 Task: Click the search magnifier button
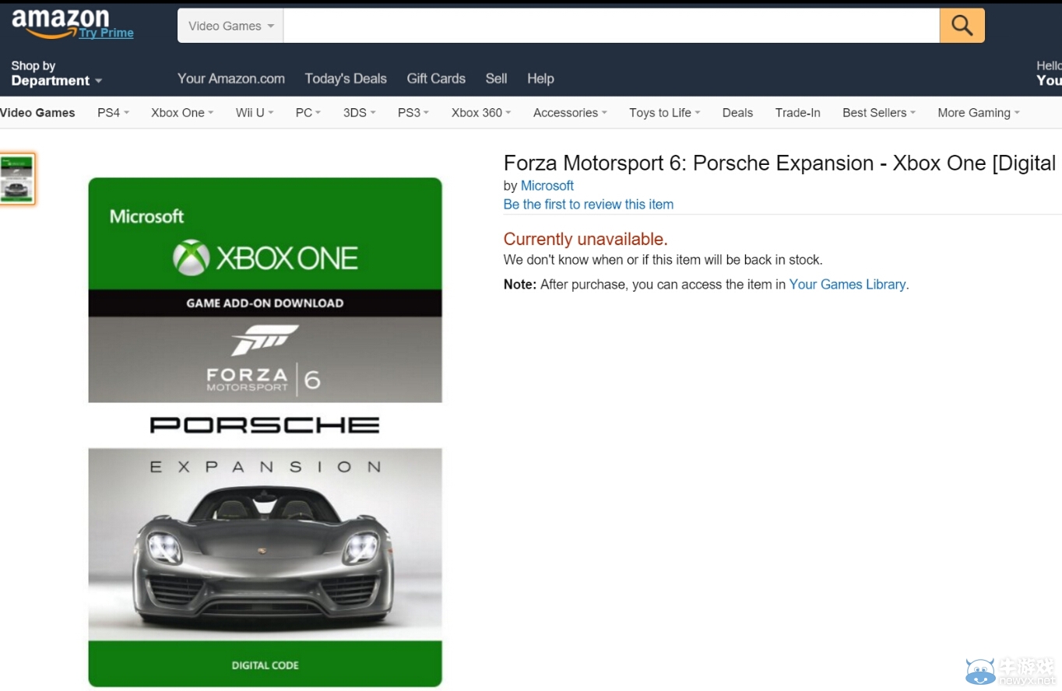(x=962, y=26)
